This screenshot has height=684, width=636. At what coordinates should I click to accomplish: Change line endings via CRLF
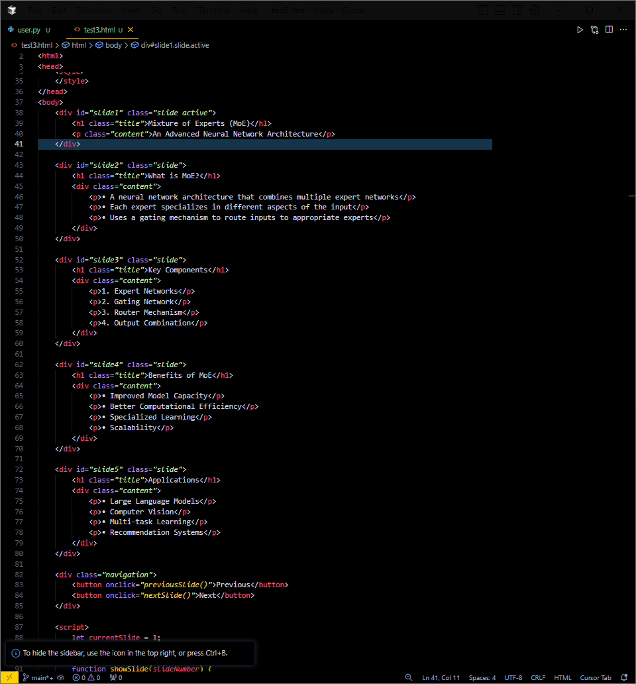point(538,677)
